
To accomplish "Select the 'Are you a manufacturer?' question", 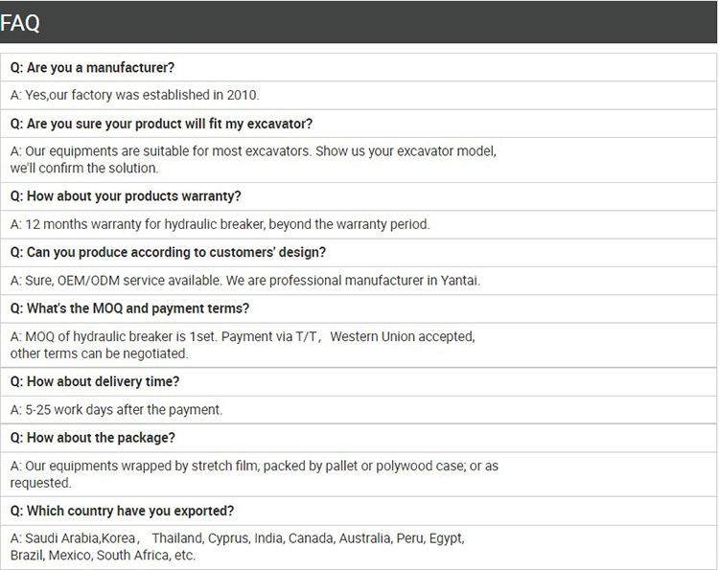I will pos(92,68).
